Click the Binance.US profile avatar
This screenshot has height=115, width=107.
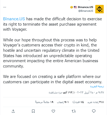click(x=100, y=9)
